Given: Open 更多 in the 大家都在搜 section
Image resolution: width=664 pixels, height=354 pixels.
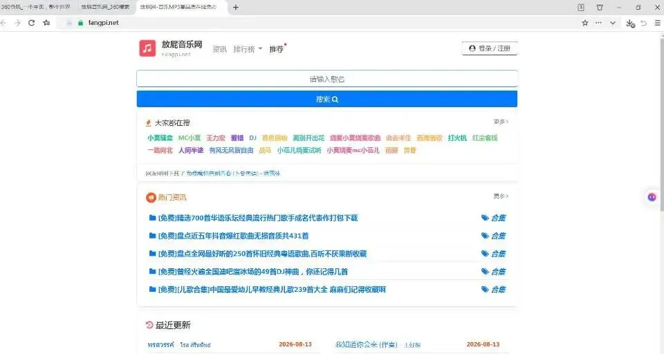Looking at the screenshot, I should point(501,122).
